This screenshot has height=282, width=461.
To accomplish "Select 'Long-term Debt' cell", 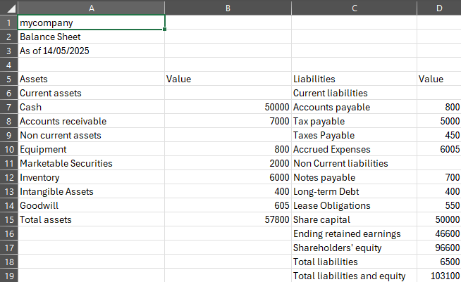I will point(355,191).
